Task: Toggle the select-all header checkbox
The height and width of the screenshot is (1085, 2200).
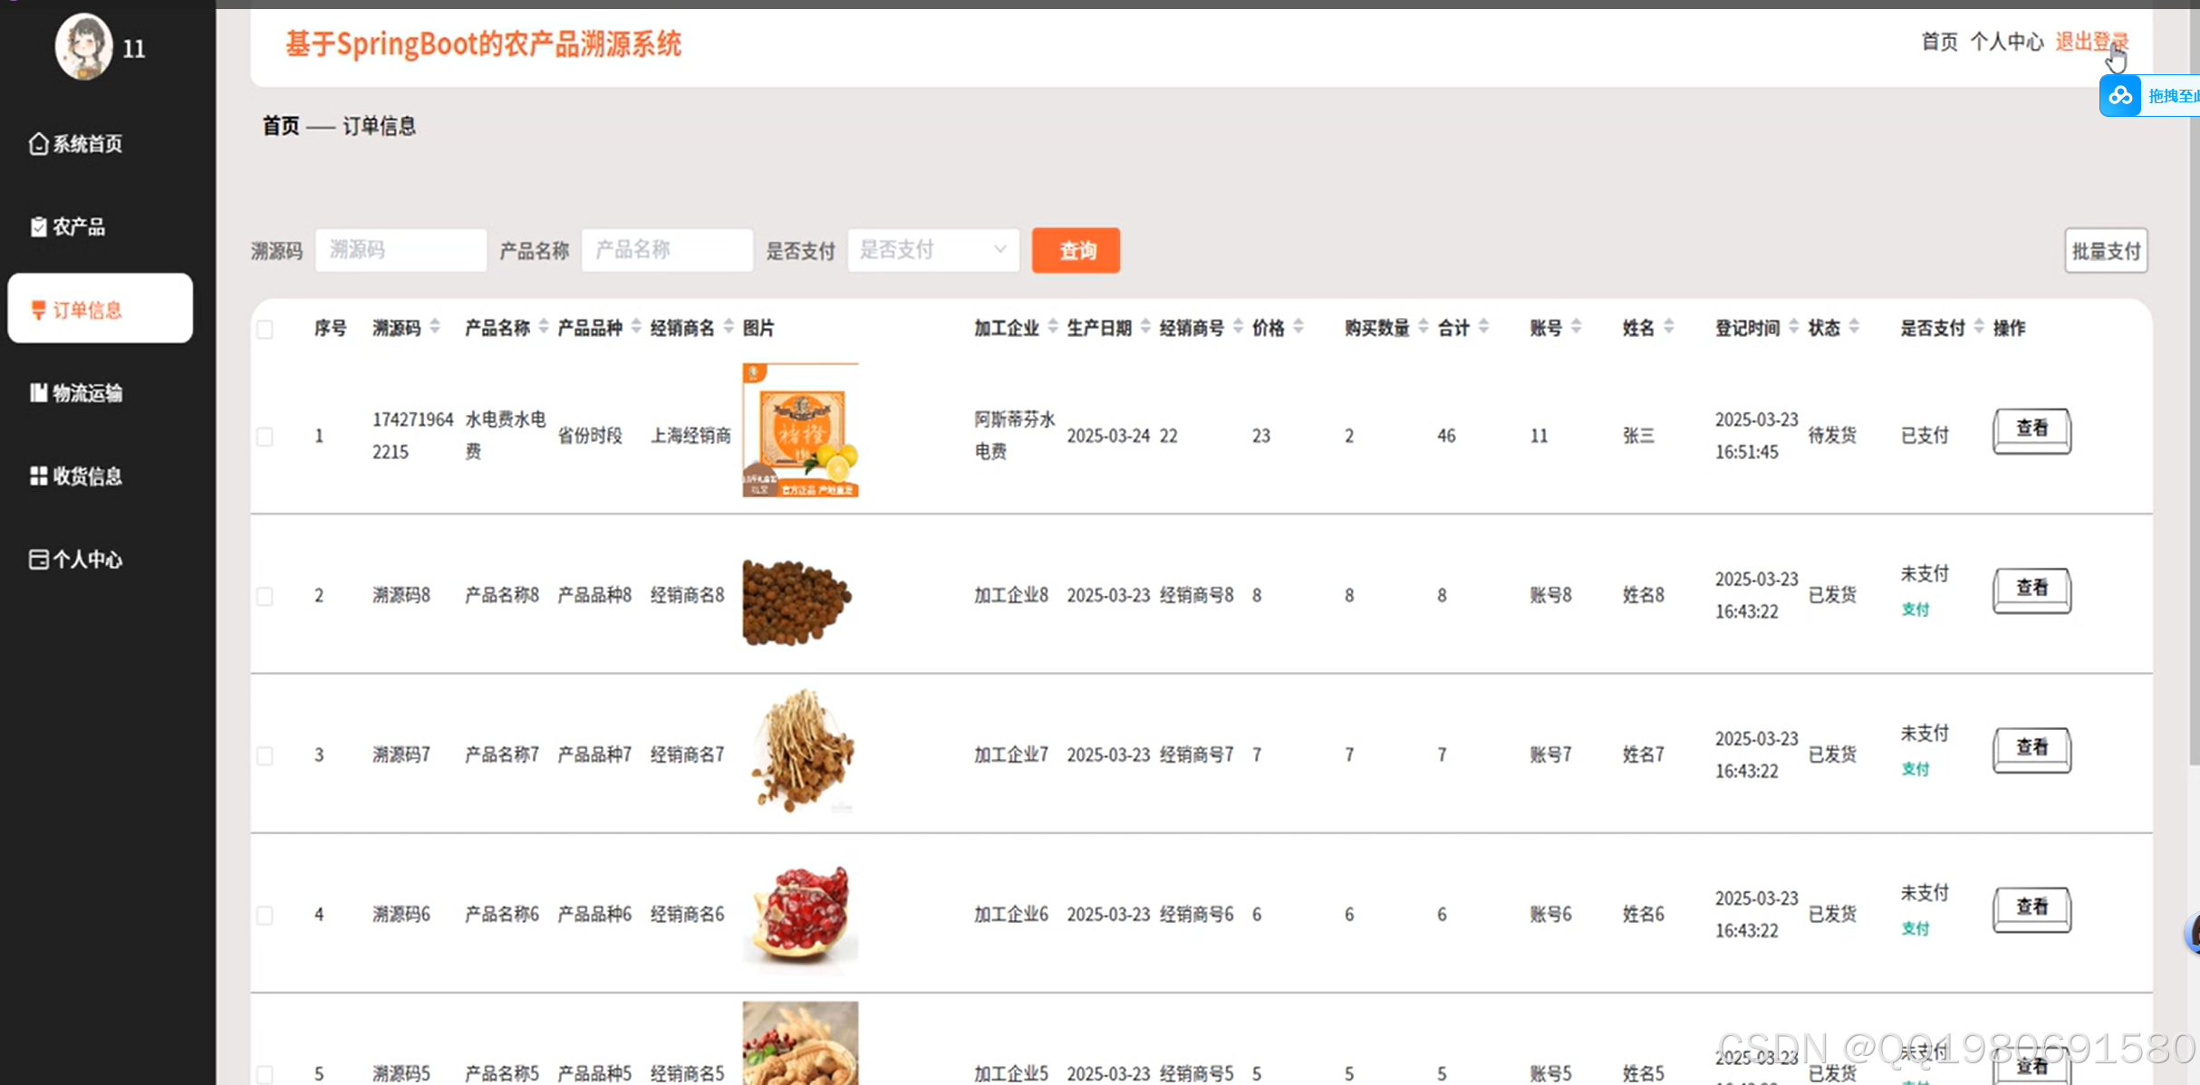Action: pyautogui.click(x=265, y=329)
